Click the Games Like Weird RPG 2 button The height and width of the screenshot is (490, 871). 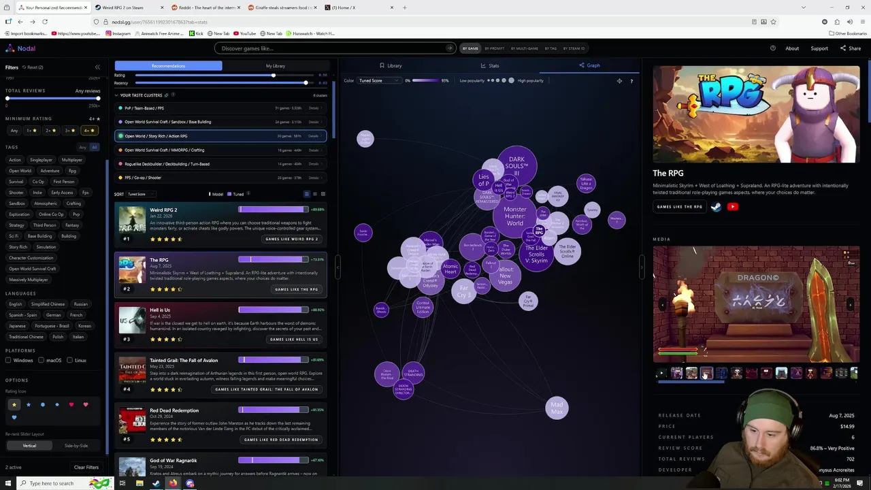(x=291, y=239)
